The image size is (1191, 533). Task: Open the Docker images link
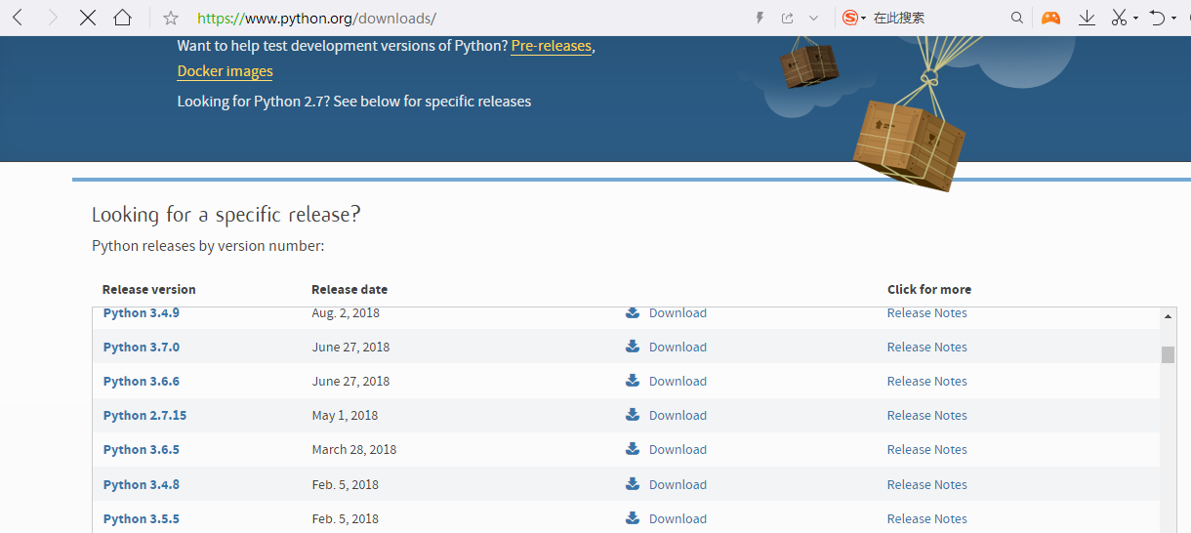(x=225, y=71)
